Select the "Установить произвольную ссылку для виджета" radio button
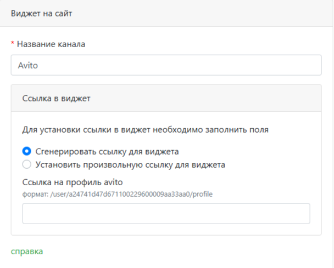Viewport: 334px width, 268px height. [x=26, y=164]
